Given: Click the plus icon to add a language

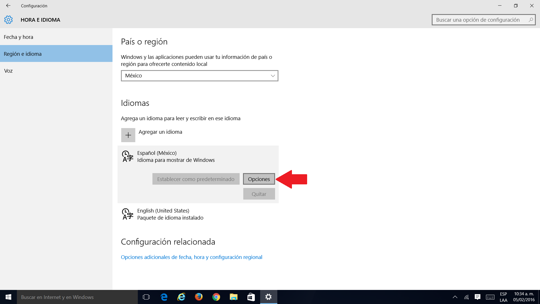Looking at the screenshot, I should (x=128, y=135).
